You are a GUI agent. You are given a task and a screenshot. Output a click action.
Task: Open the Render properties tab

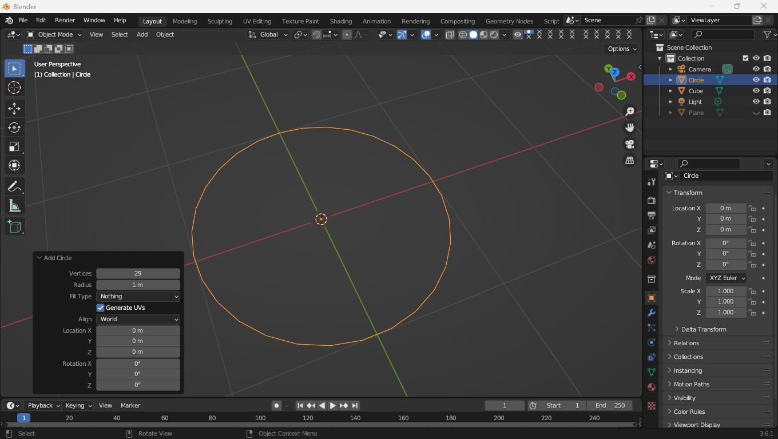pyautogui.click(x=651, y=201)
